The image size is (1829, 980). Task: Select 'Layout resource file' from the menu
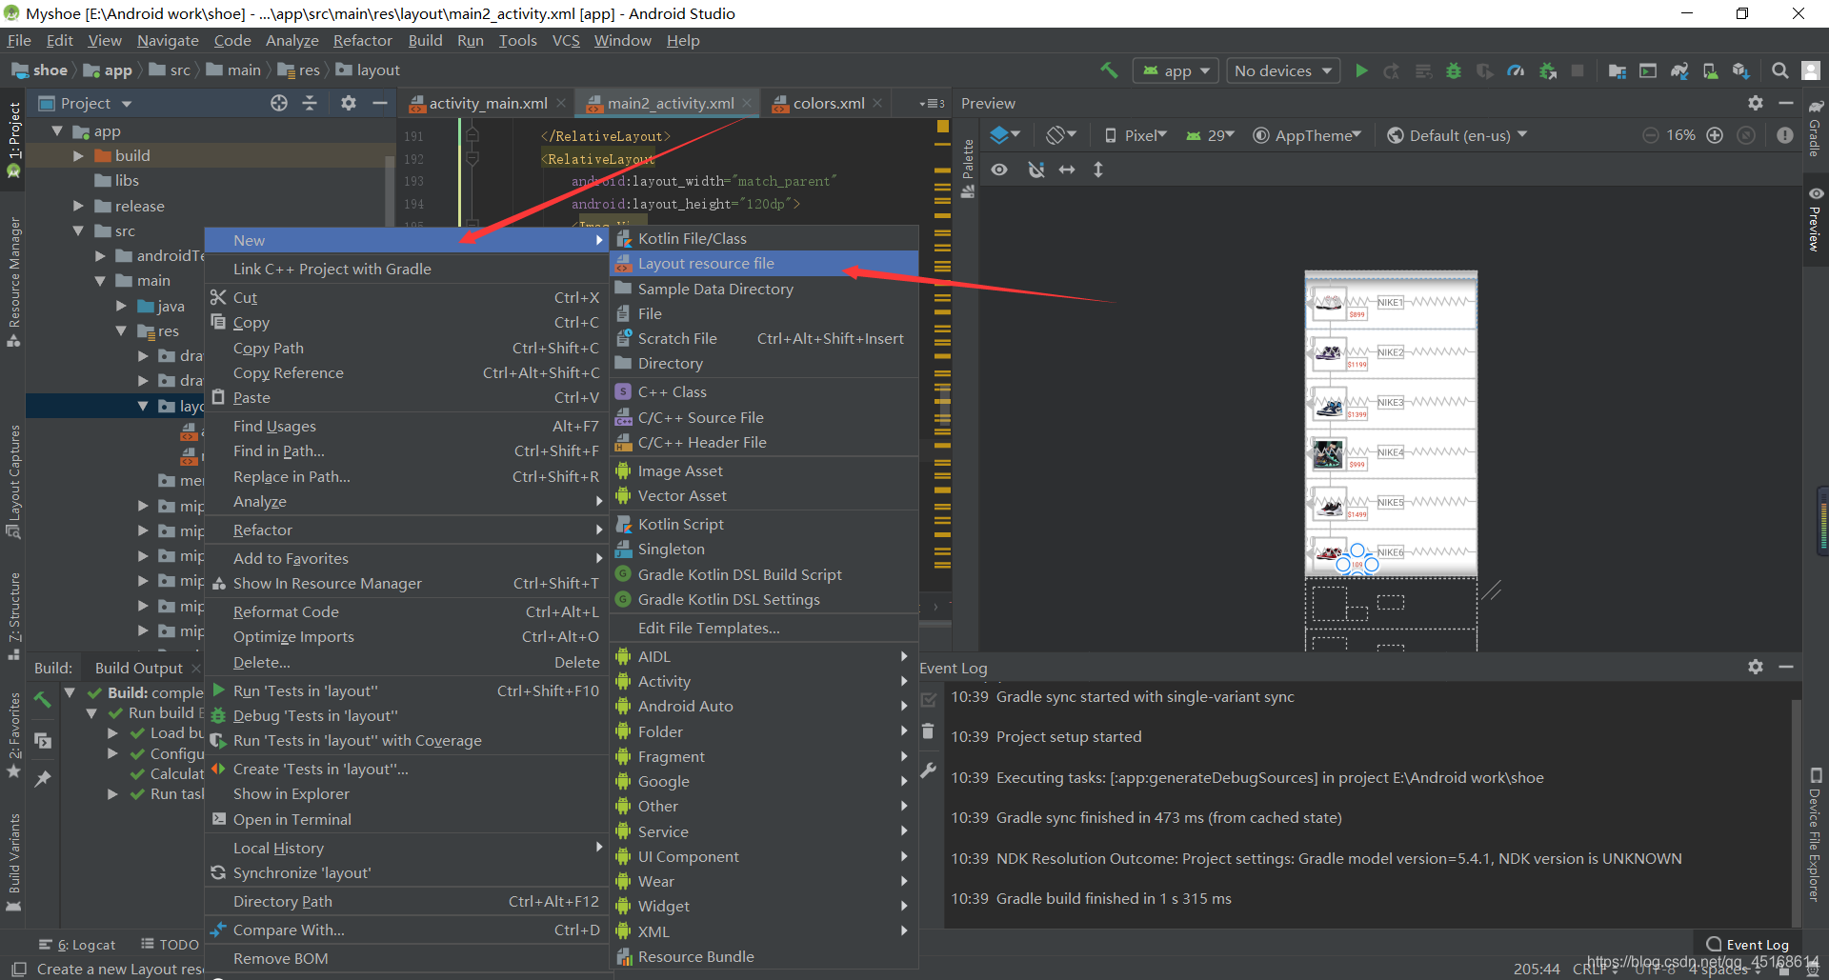coord(706,263)
